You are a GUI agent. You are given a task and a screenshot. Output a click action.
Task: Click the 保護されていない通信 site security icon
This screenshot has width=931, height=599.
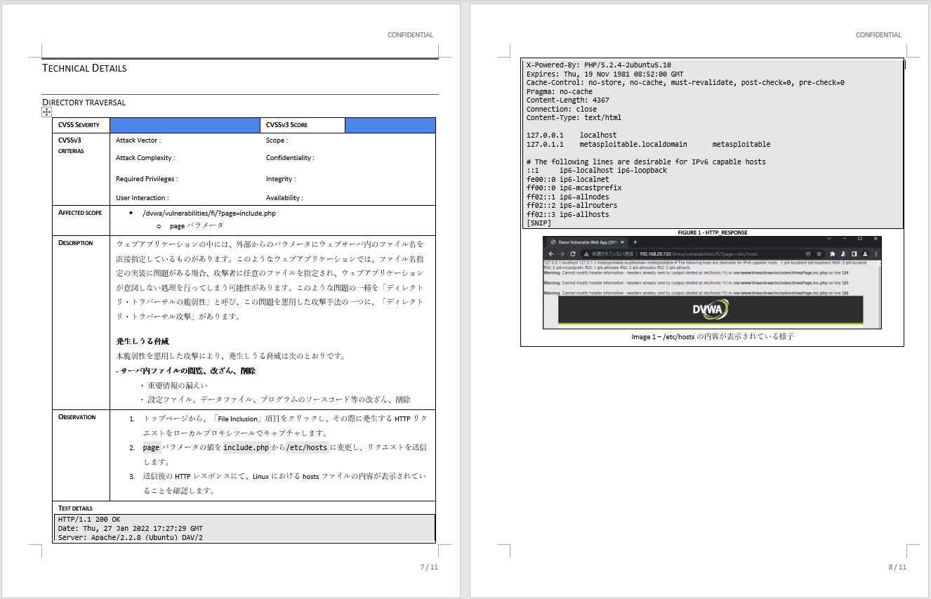coord(586,254)
